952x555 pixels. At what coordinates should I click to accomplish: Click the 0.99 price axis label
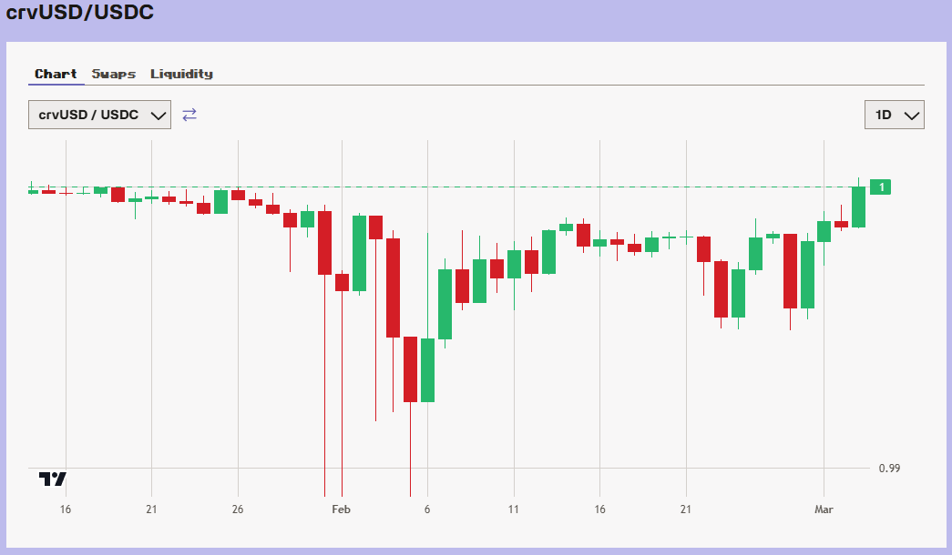coord(889,469)
